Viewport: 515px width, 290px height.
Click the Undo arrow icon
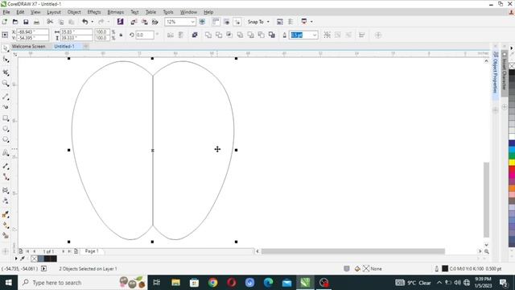pyautogui.click(x=85, y=22)
